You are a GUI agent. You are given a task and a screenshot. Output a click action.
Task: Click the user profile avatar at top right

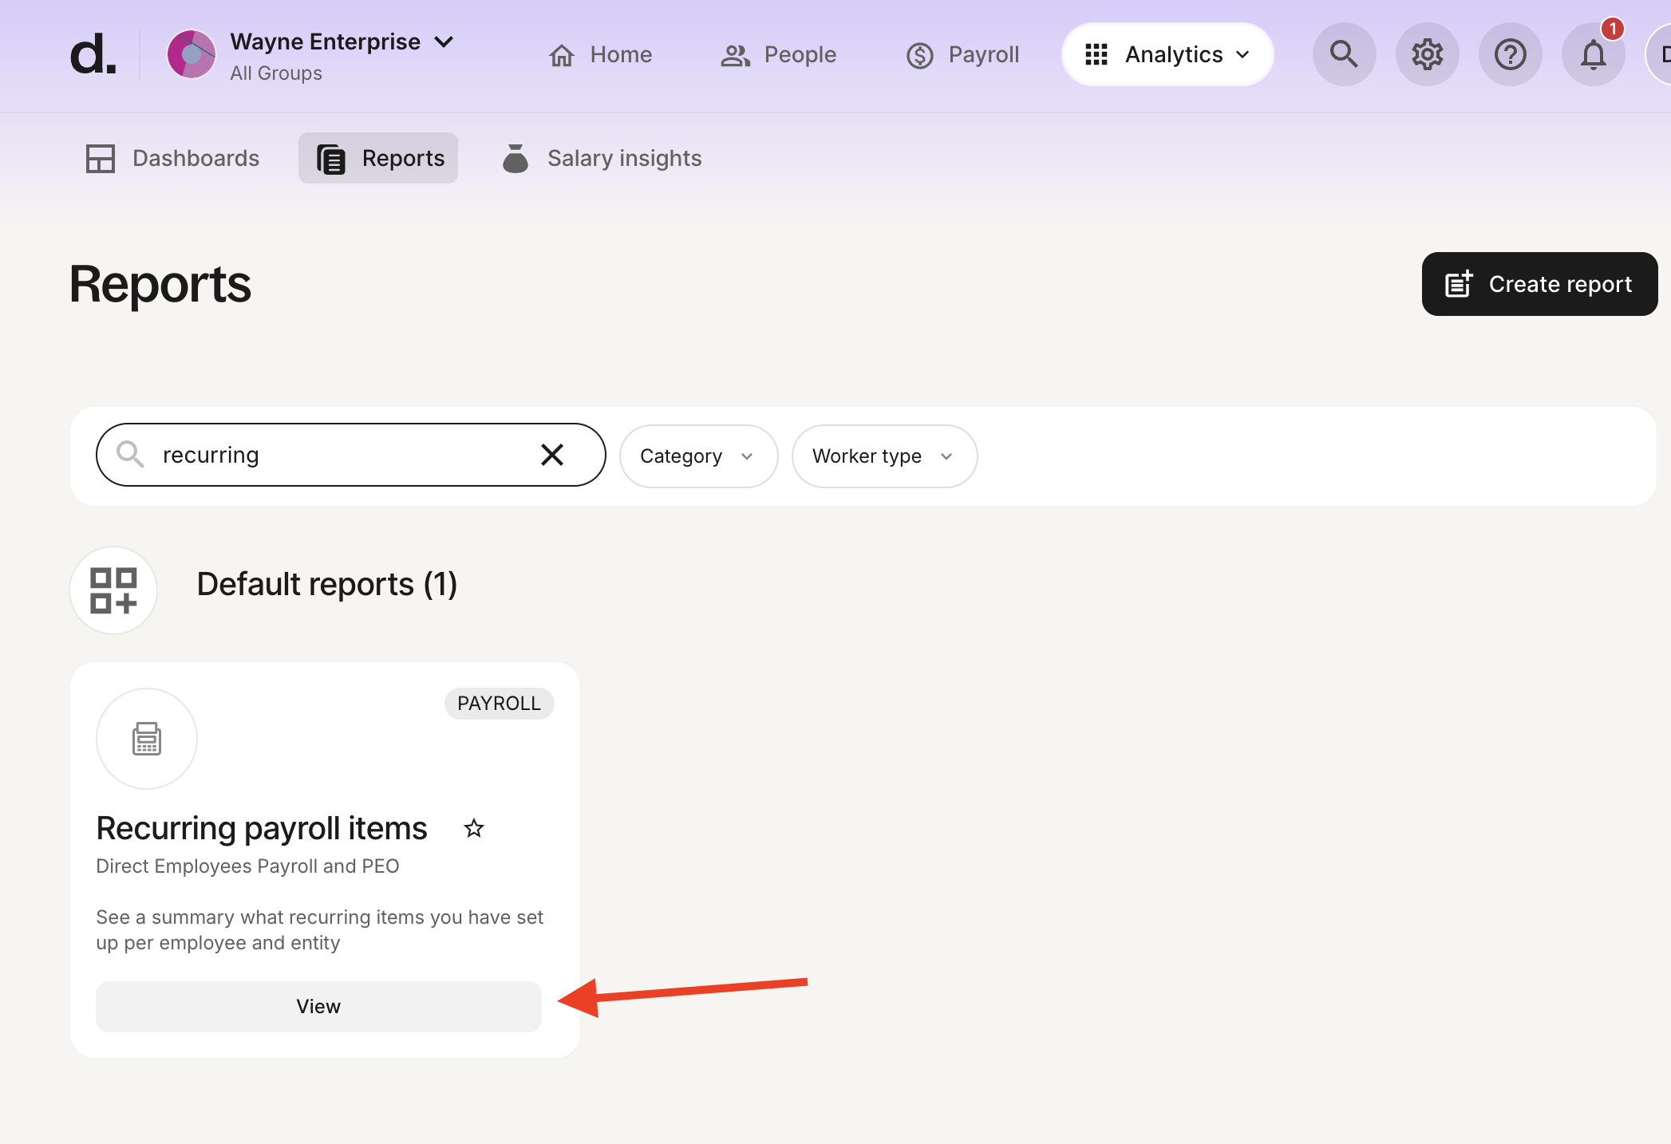1658,54
